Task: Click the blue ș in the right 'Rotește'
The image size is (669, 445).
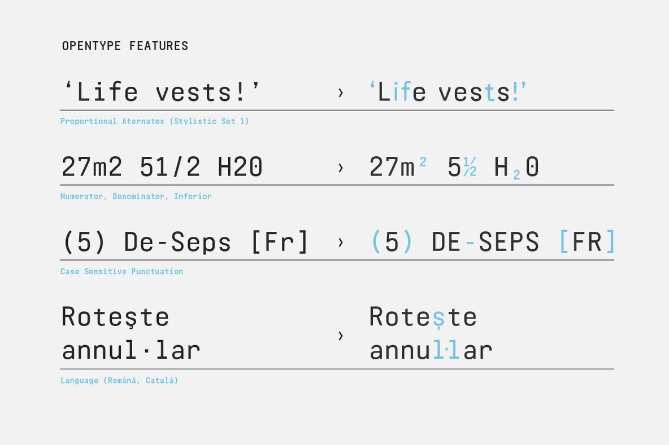Action: 438,319
